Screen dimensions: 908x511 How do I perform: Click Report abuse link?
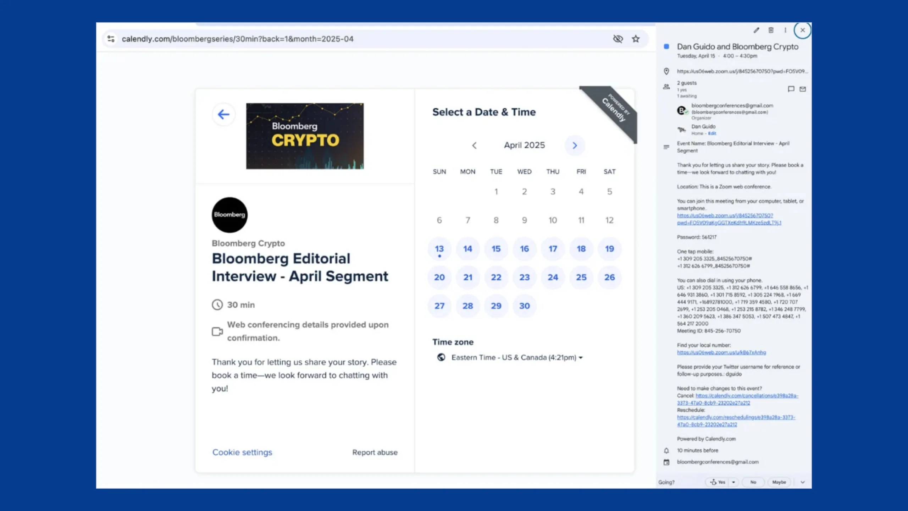[x=375, y=452]
